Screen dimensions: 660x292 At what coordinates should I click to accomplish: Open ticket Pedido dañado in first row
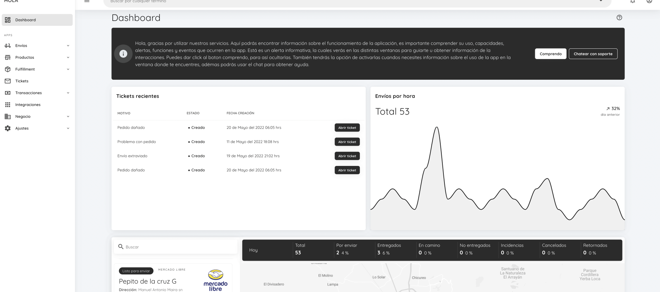point(347,127)
